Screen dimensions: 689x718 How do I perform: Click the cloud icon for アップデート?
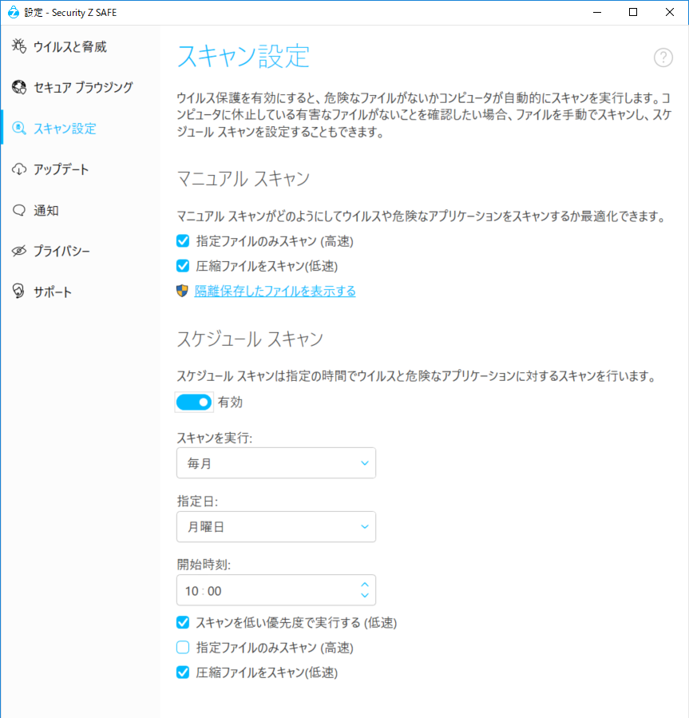click(x=19, y=169)
